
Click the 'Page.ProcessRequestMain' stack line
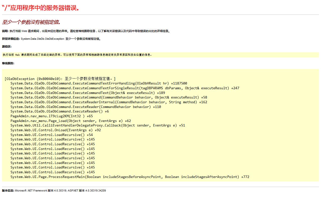point(130,177)
